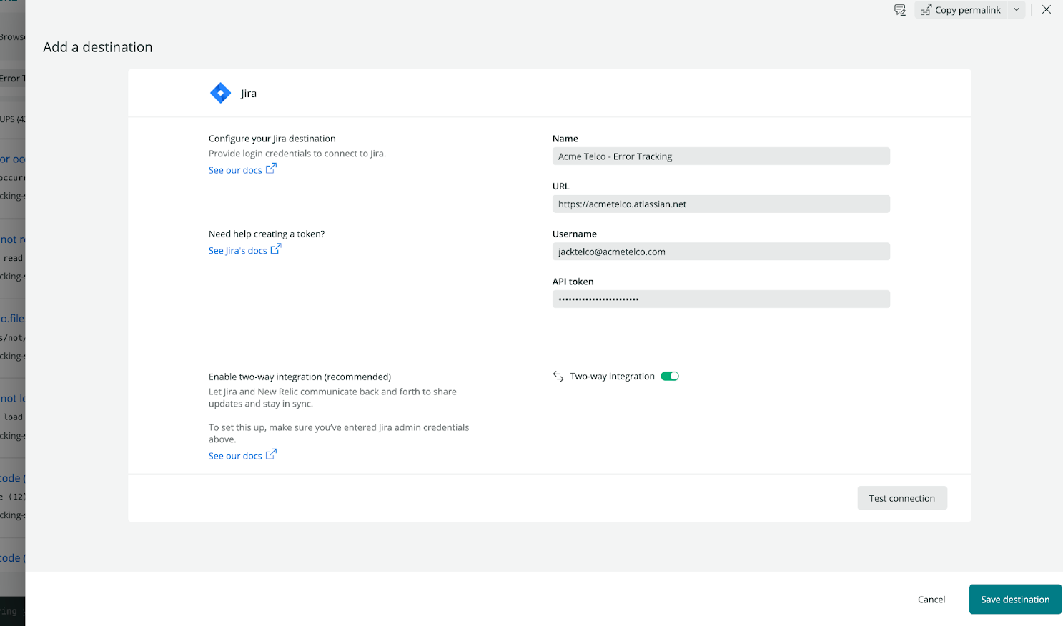Click external-link icon beside bottom 'See our docs'

pos(271,455)
